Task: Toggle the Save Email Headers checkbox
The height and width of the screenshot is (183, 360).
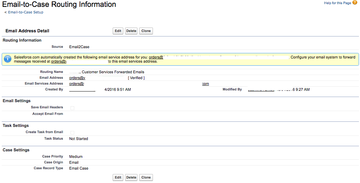Action: (x=72, y=108)
